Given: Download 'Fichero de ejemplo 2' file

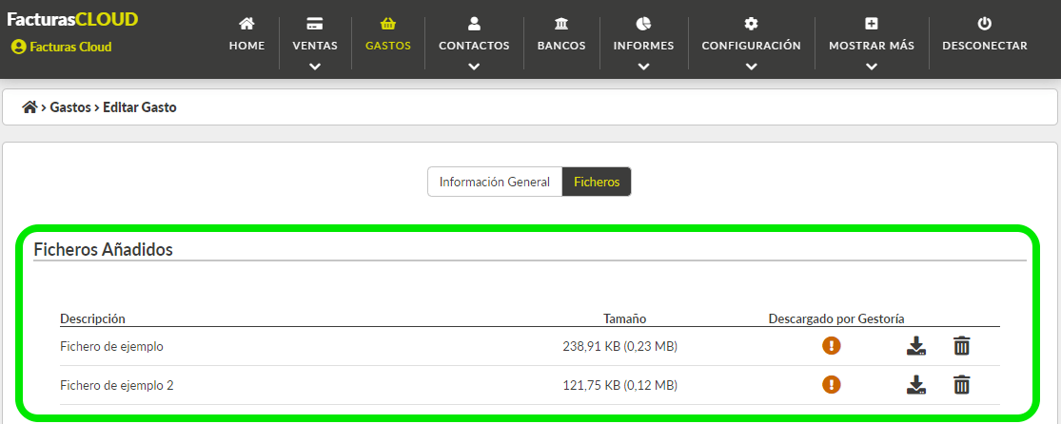Looking at the screenshot, I should [x=915, y=385].
